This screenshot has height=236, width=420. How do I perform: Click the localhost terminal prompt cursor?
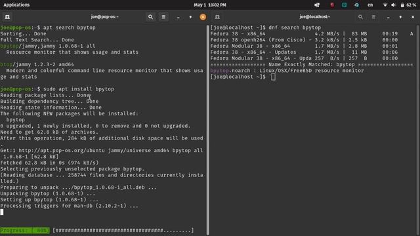pyautogui.click(x=273, y=77)
